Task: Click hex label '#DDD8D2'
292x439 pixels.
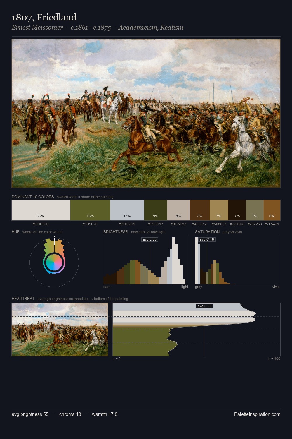Action: point(41,224)
